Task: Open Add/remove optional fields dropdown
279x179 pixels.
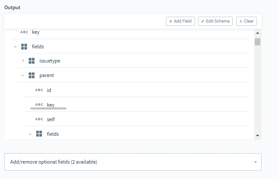Action: [133, 162]
